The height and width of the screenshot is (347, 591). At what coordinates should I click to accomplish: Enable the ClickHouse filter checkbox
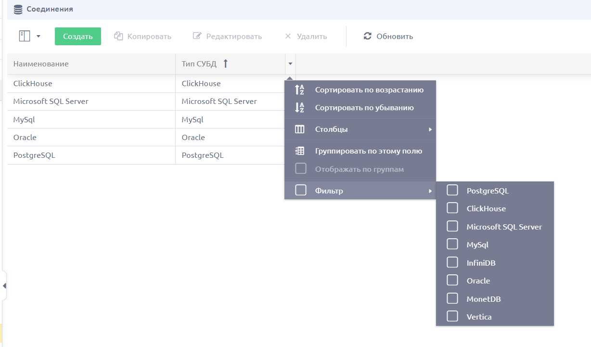click(x=452, y=208)
